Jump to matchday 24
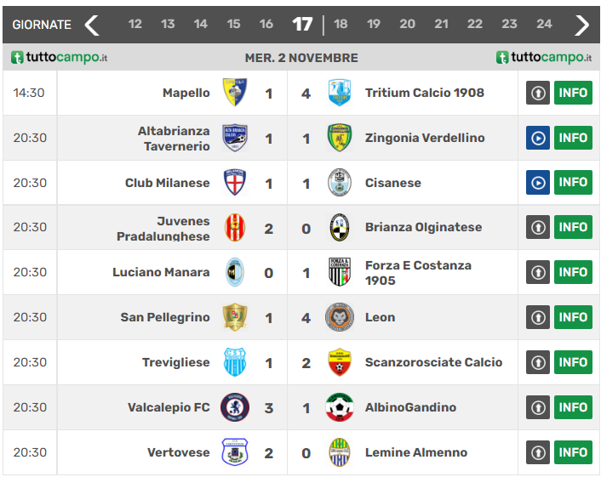601x477 pixels. tap(544, 24)
